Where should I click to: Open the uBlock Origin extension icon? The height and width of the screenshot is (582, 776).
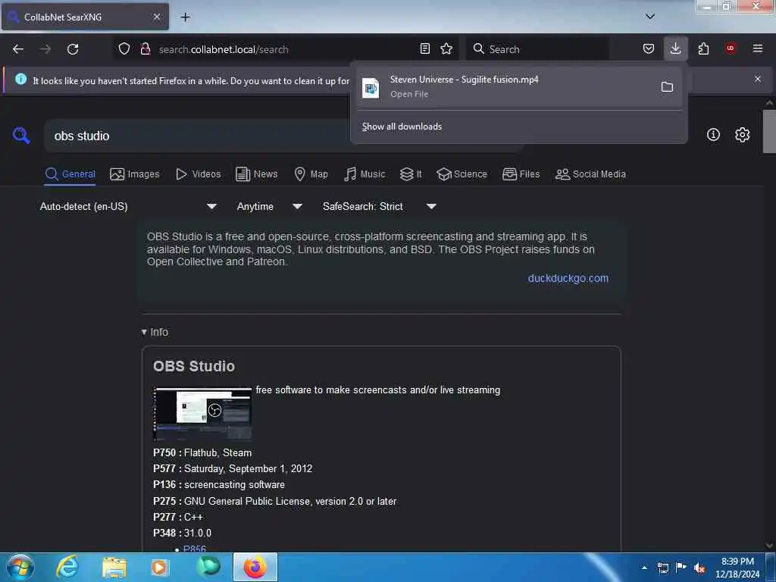click(x=731, y=48)
